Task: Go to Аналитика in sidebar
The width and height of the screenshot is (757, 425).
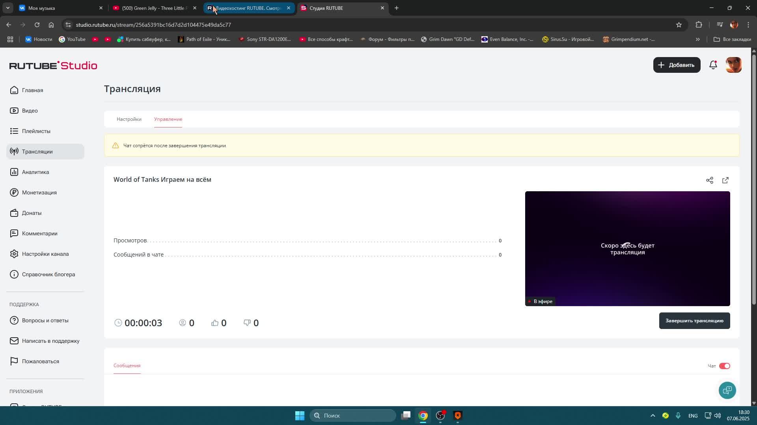Action: pos(35,172)
